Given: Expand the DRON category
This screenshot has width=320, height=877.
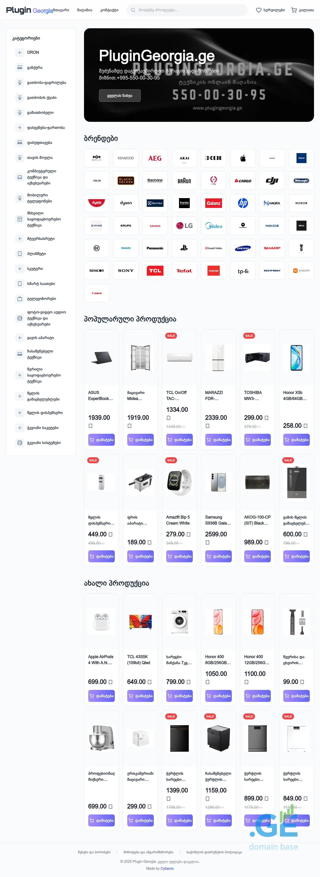Looking at the screenshot, I should coord(20,53).
